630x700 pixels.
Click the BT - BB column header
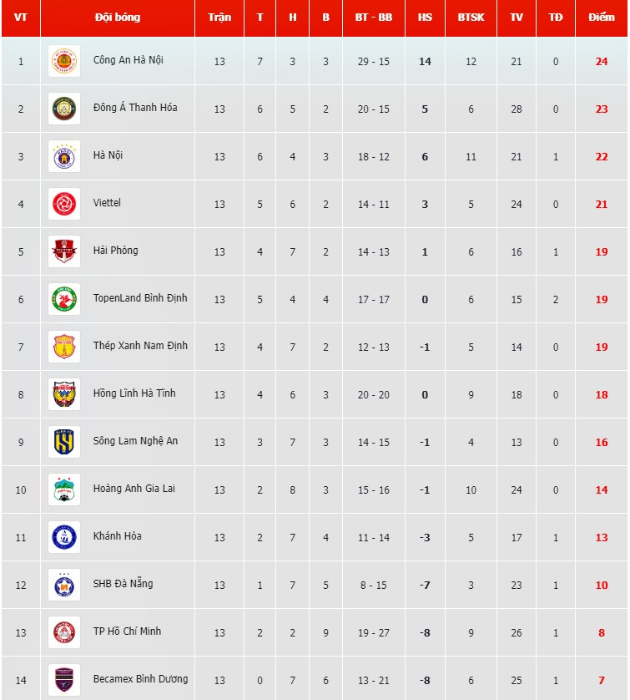pyautogui.click(x=373, y=18)
